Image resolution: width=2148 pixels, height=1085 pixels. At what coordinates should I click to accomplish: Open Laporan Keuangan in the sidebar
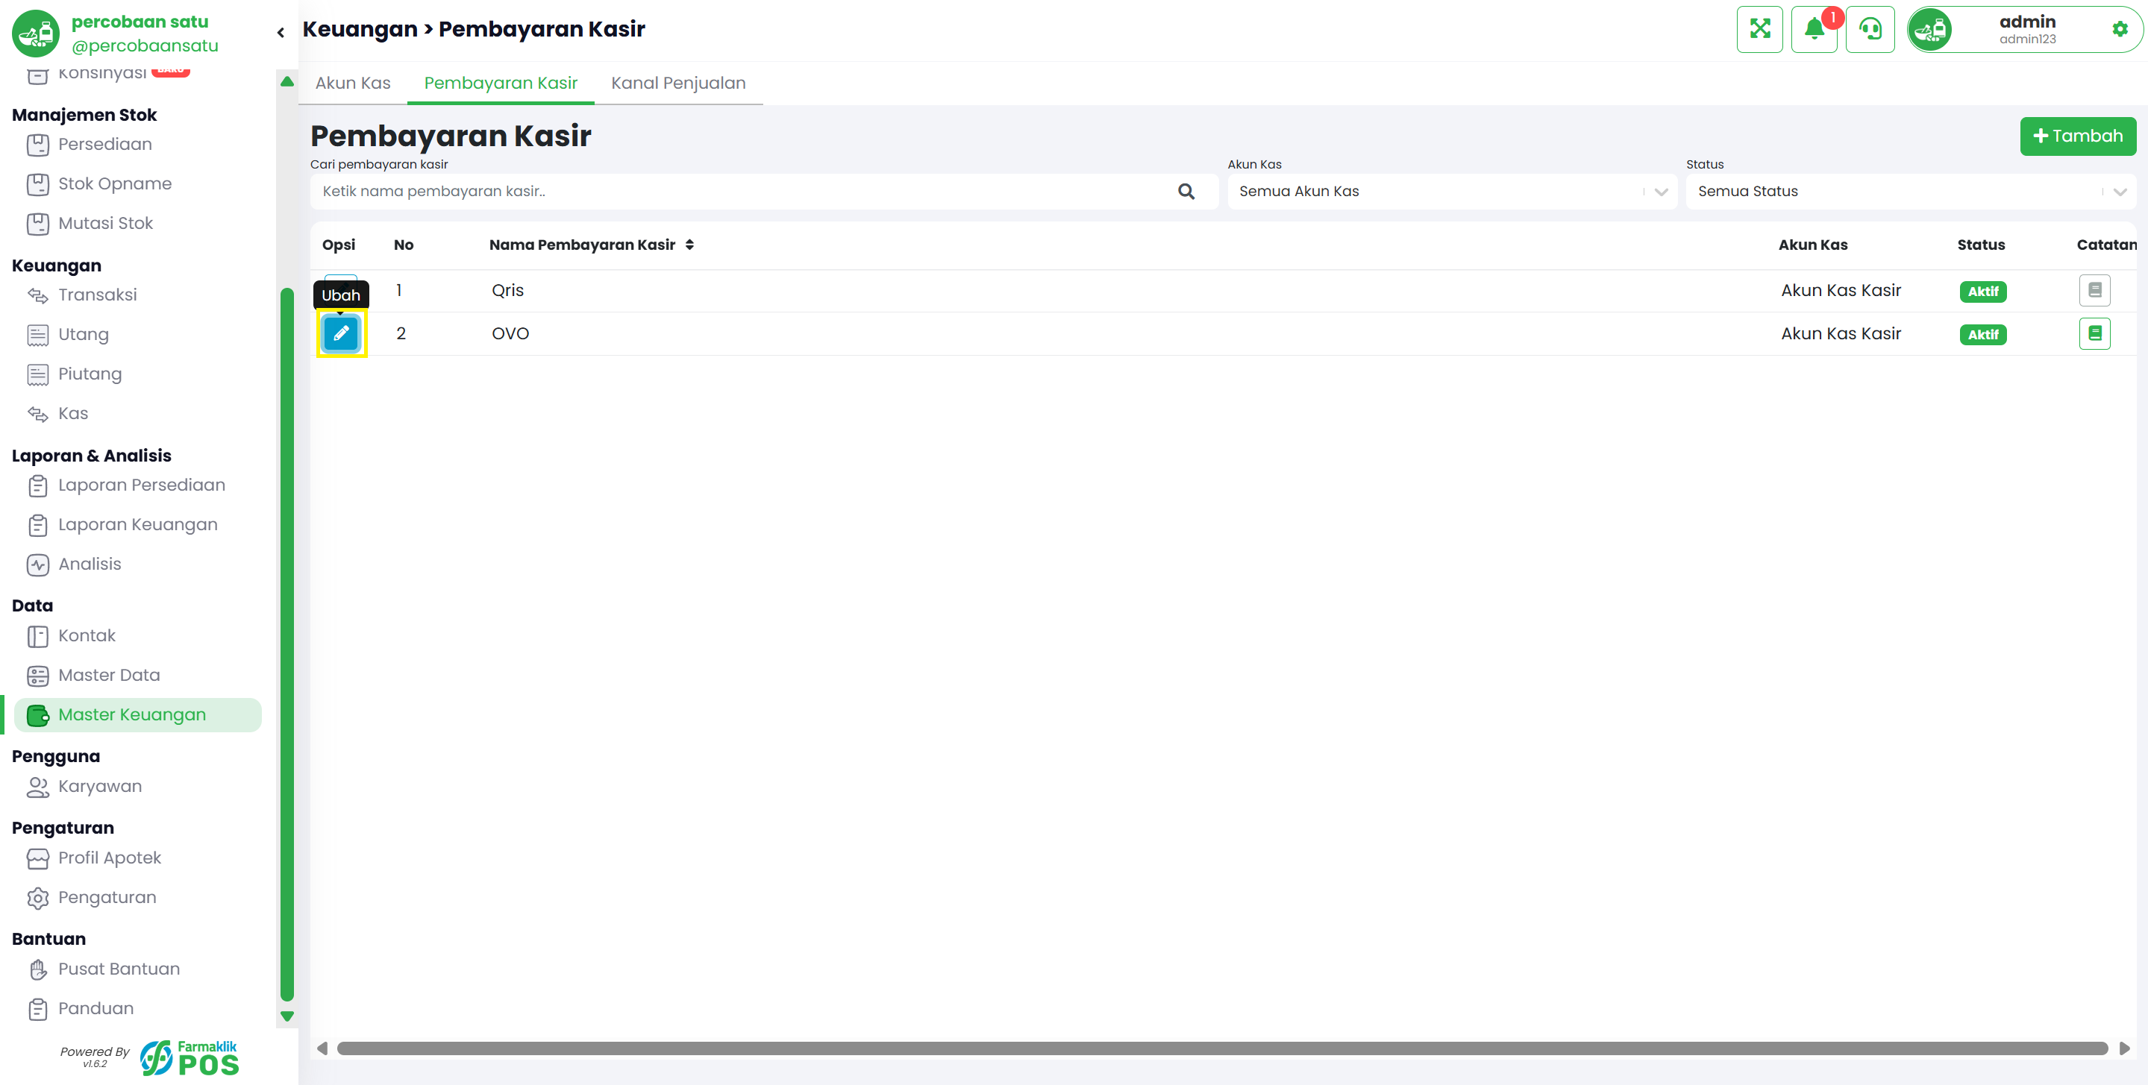tap(137, 525)
